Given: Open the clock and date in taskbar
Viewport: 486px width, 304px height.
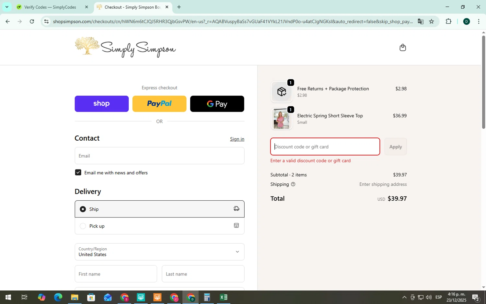Looking at the screenshot, I should point(456,297).
